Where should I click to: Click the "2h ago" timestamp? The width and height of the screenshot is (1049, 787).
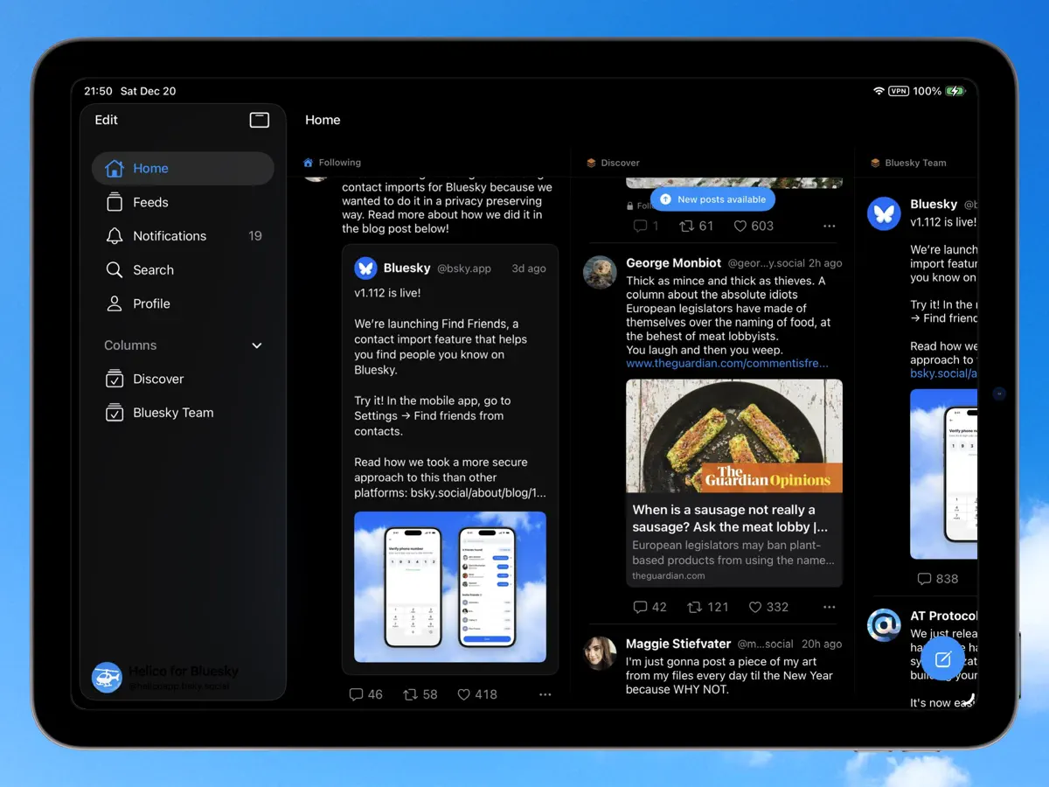tap(826, 263)
